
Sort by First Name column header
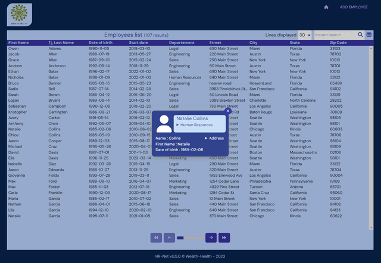click(x=18, y=43)
